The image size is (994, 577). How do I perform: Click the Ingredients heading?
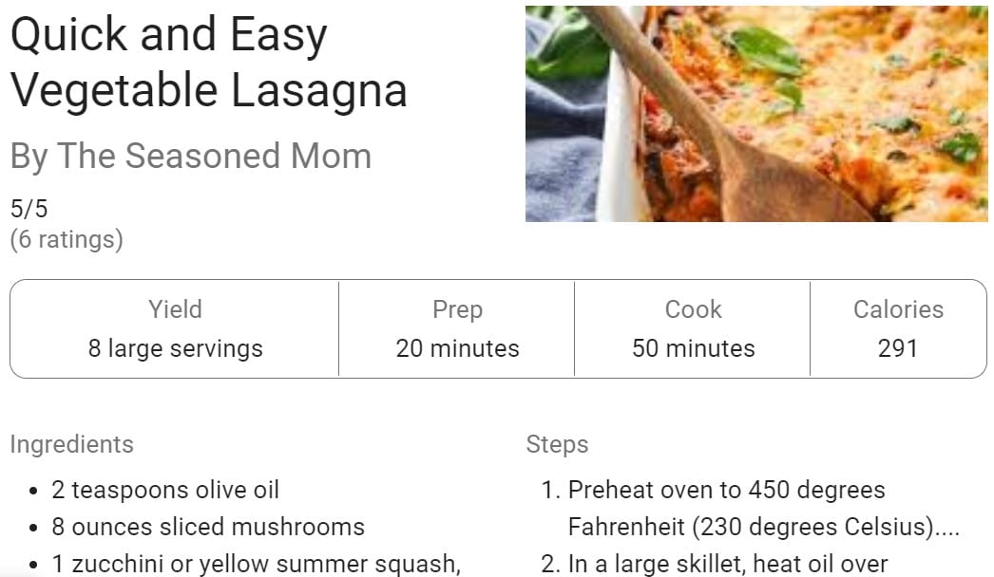72,444
